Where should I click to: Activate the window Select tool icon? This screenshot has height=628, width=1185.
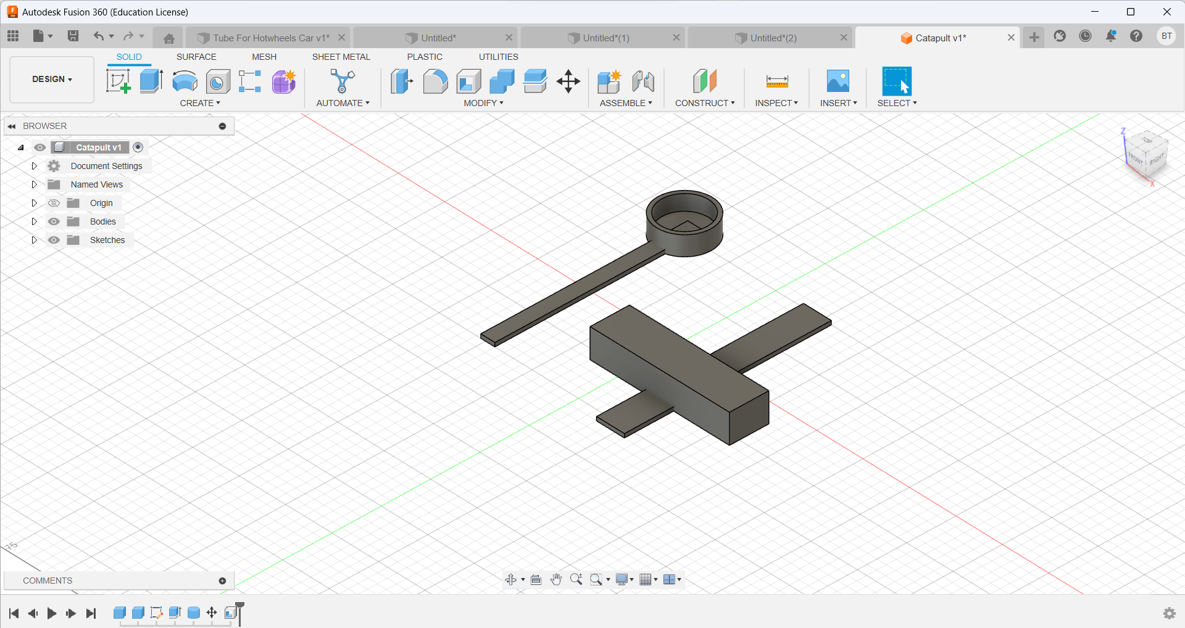897,81
